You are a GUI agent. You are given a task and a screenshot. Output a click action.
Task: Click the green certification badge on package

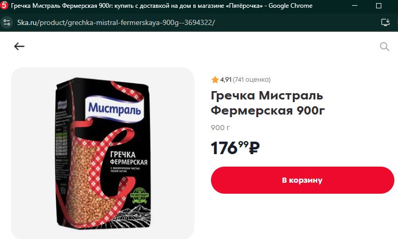[x=139, y=196]
